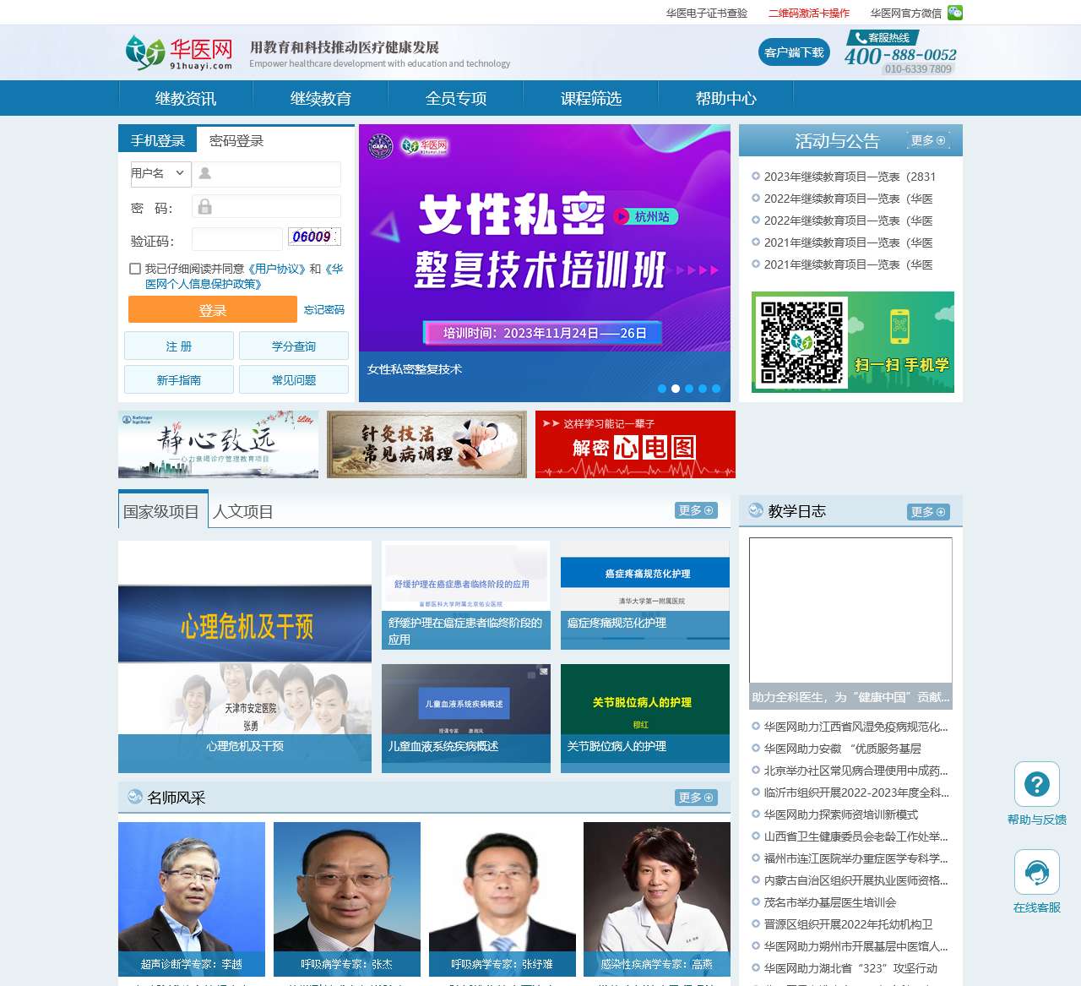Open 茂名市举办基层医生培训会 article
Screen dimensions: 1081x986
point(830,902)
